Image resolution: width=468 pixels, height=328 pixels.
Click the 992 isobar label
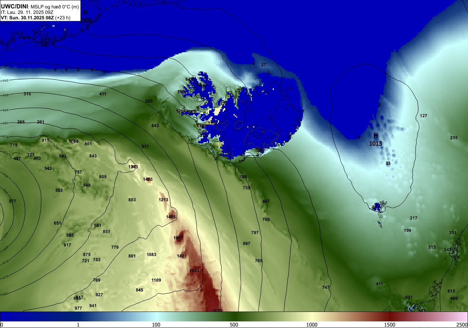[5, 81]
